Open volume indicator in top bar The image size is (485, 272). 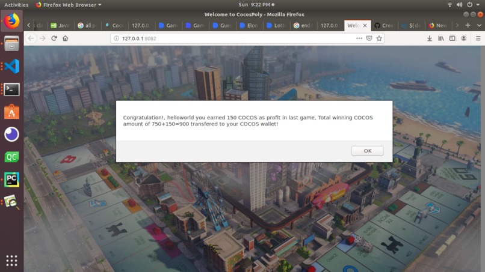pos(459,5)
